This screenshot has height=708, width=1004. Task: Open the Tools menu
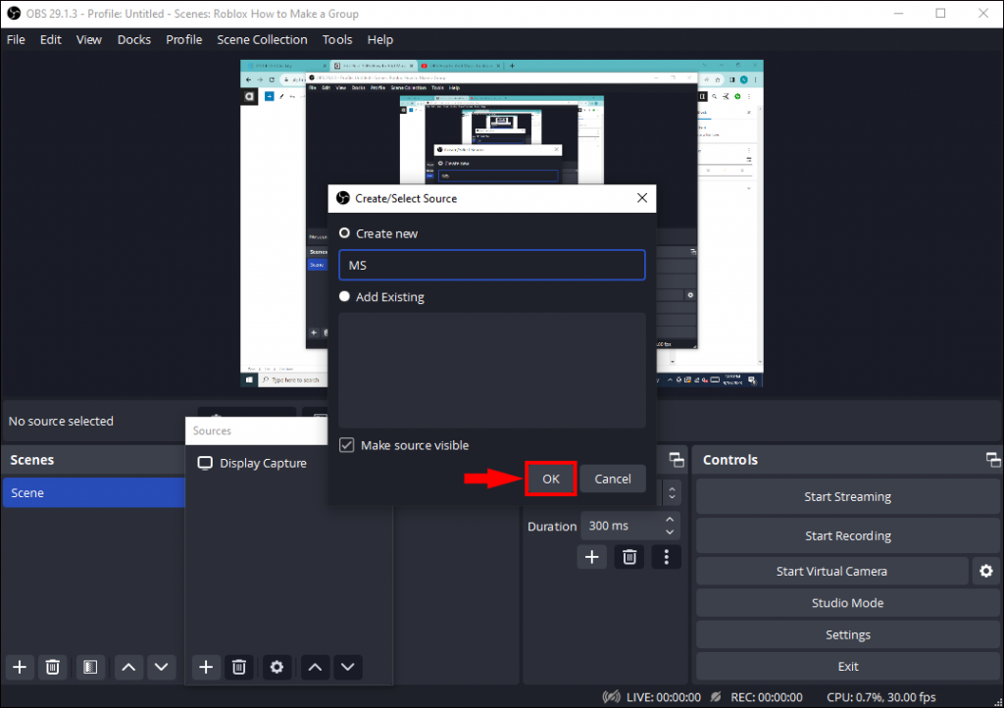point(337,39)
